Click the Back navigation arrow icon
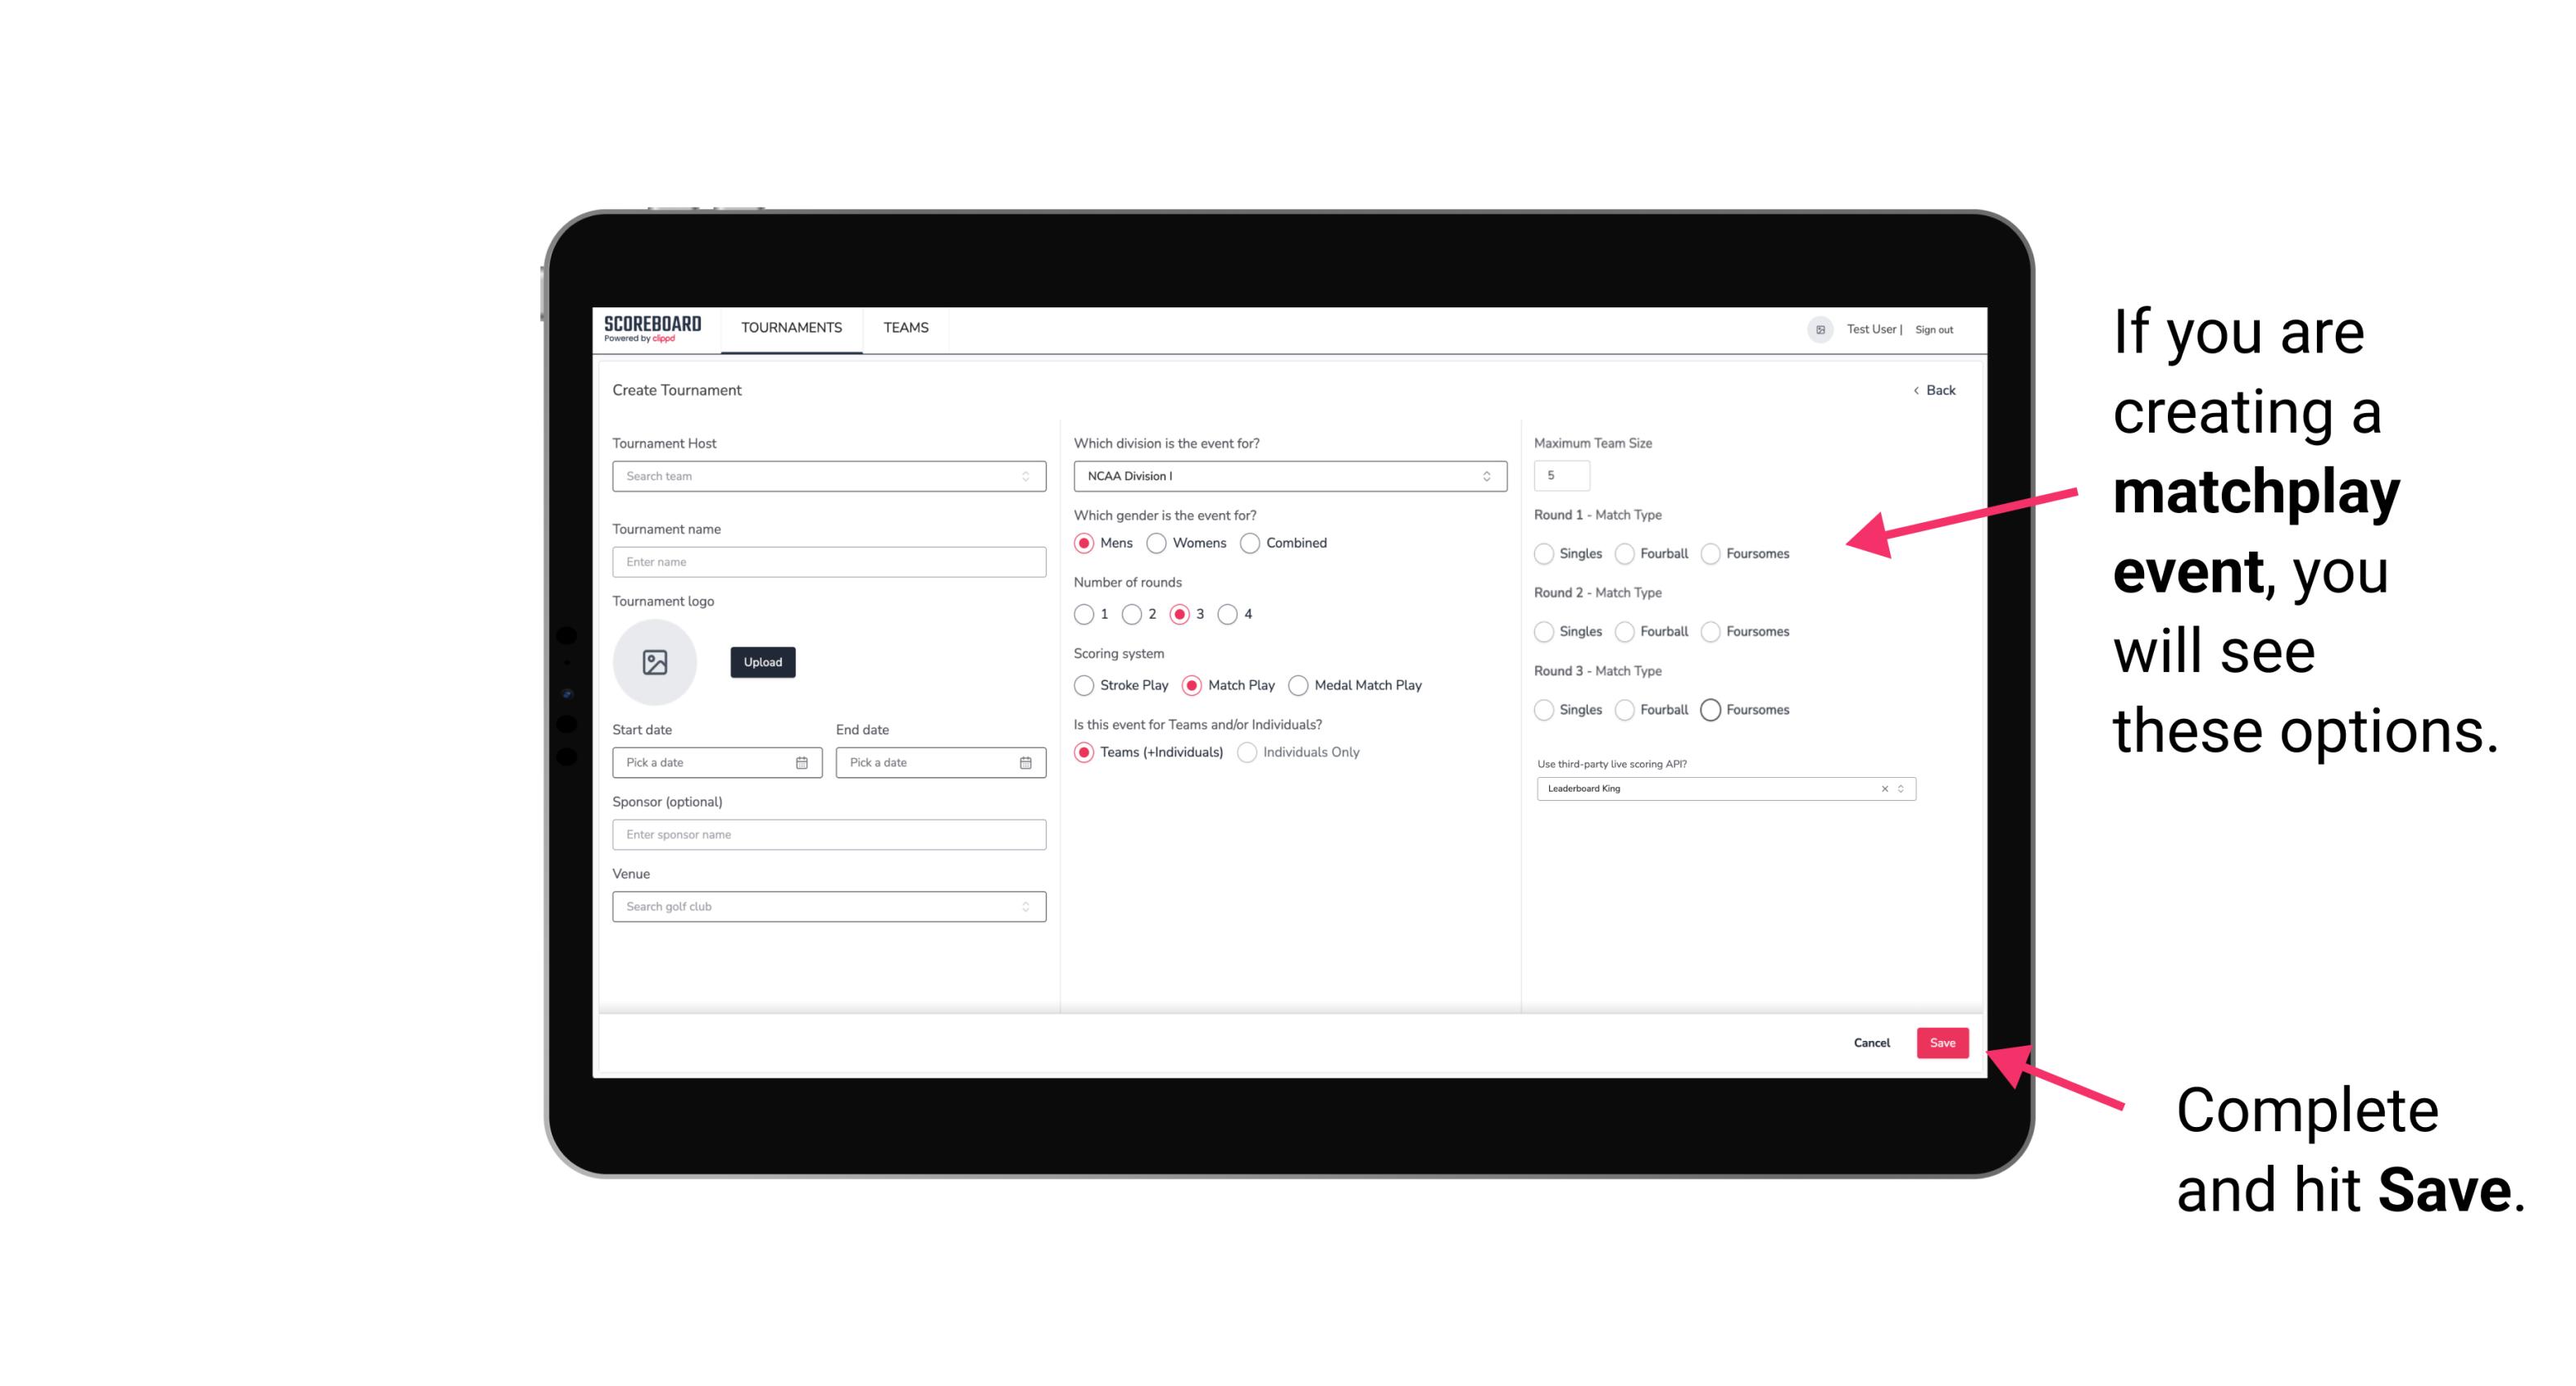This screenshot has height=1386, width=2576. 1909,391
